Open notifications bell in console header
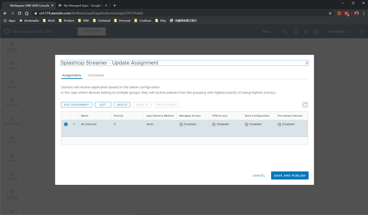The width and height of the screenshot is (368, 215). click(x=296, y=31)
